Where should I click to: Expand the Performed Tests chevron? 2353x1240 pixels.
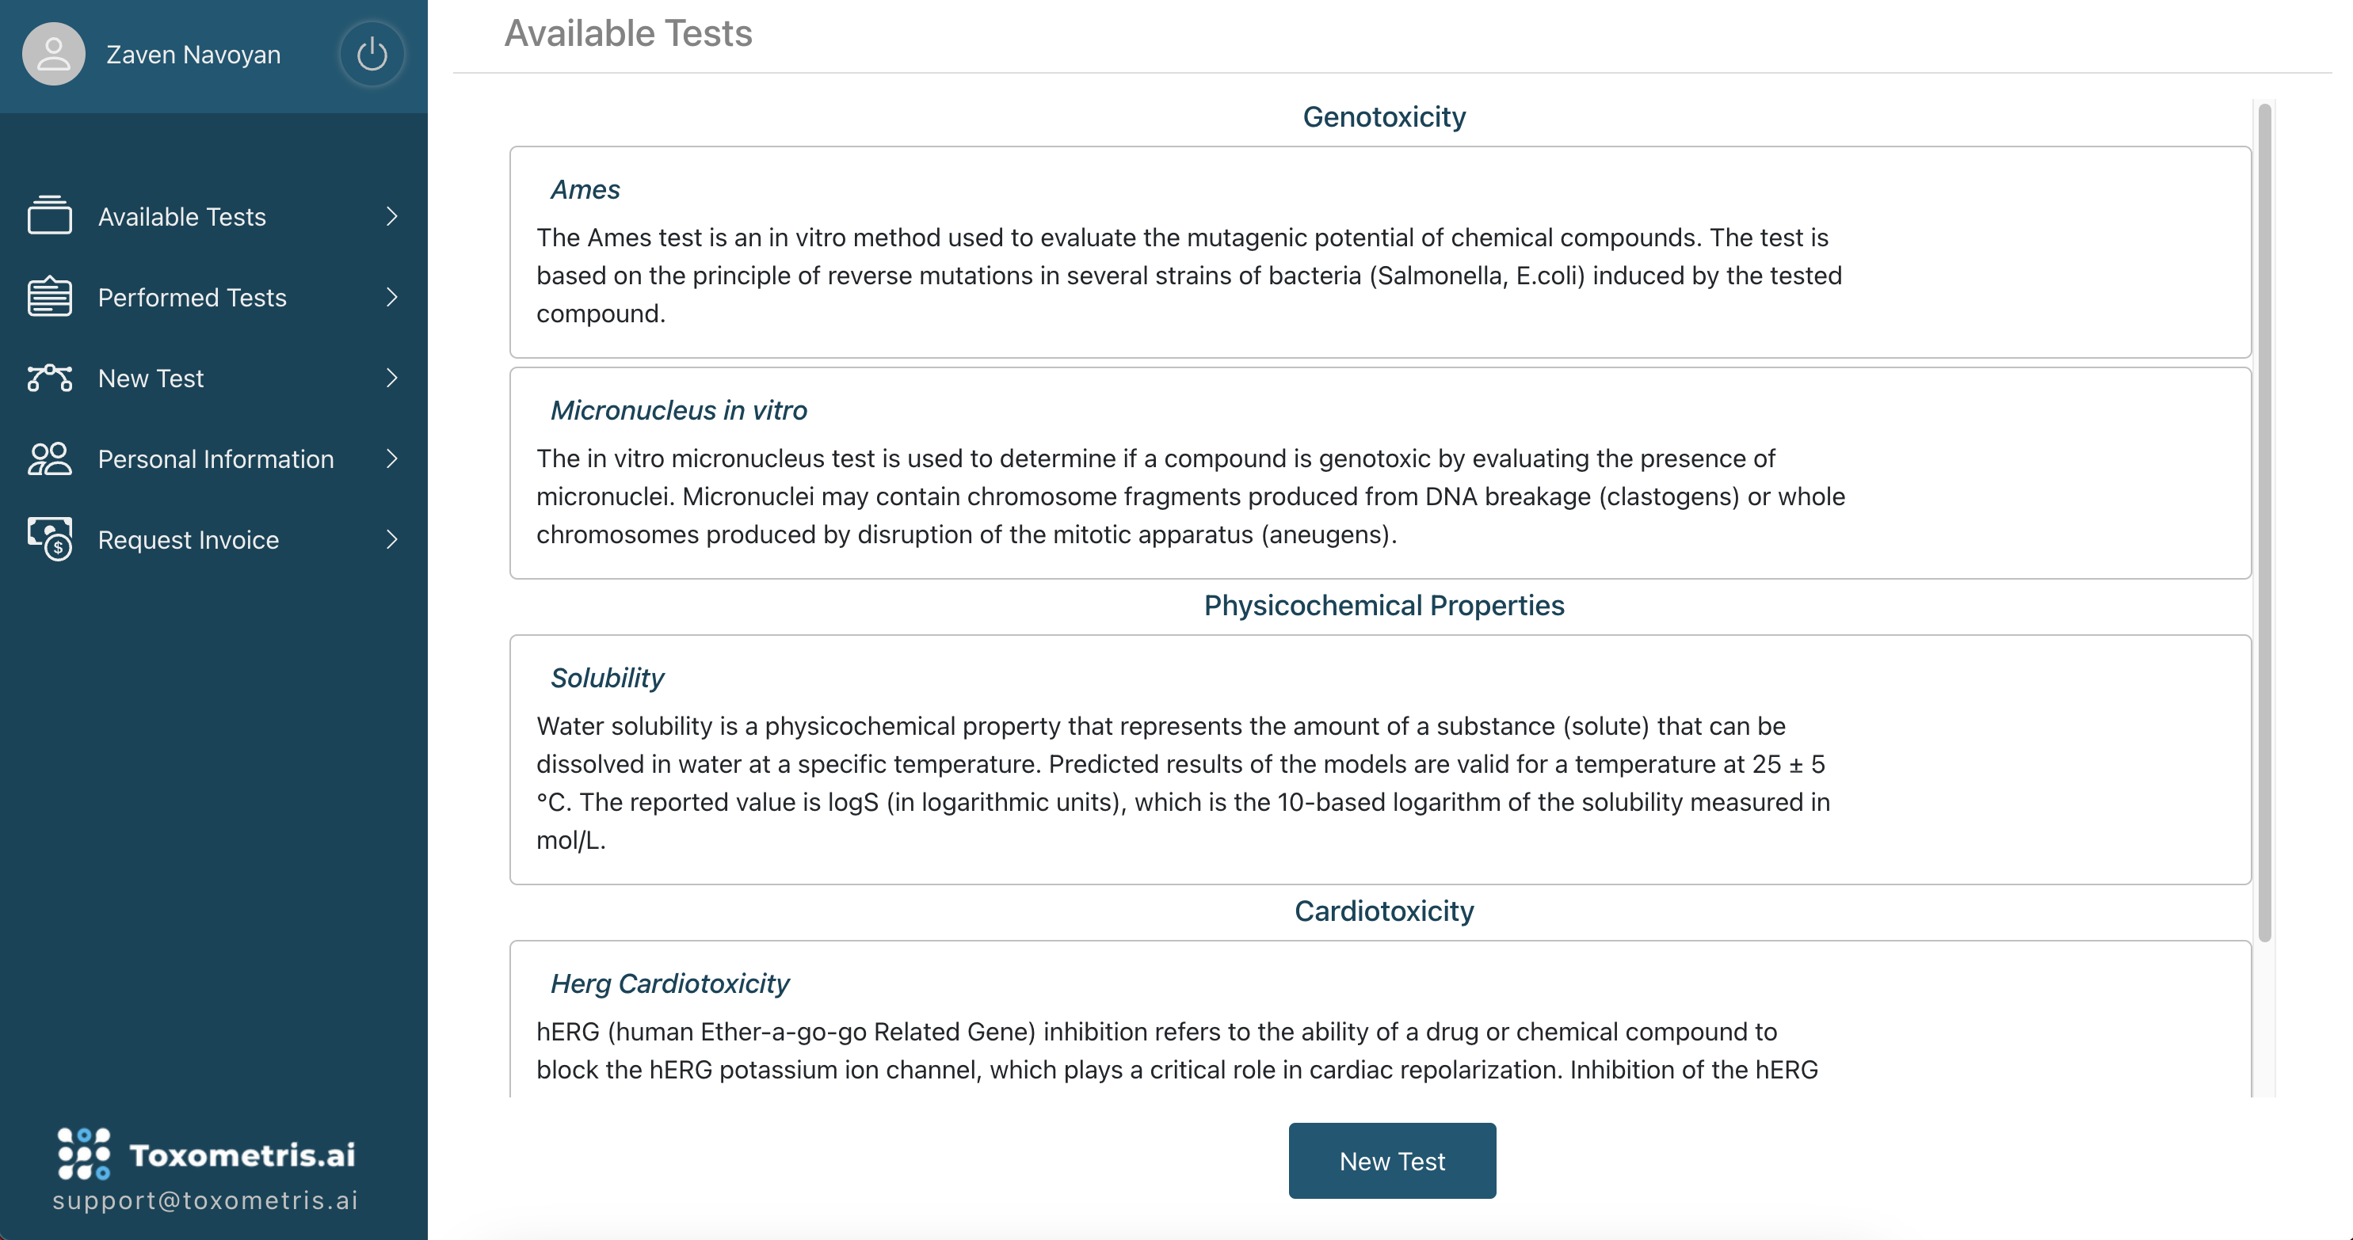392,297
